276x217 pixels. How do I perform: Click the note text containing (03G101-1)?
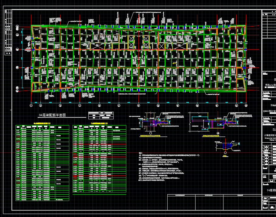(x=169, y=155)
